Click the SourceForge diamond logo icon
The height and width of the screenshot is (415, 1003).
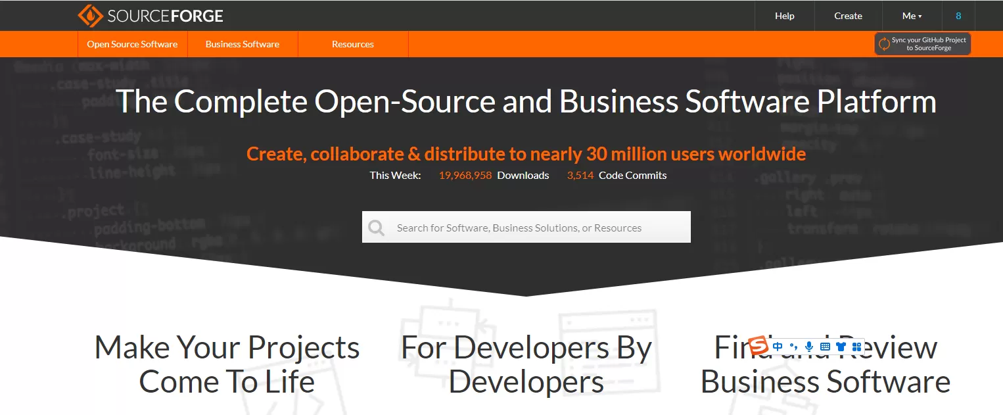(x=90, y=16)
